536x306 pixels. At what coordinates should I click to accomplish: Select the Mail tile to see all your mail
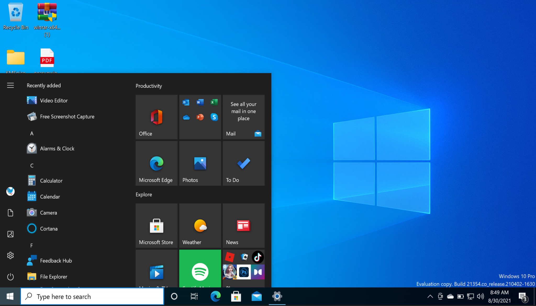(x=243, y=117)
